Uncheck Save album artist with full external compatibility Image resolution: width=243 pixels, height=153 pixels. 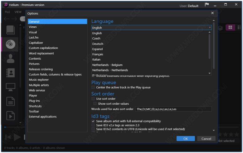(93, 121)
